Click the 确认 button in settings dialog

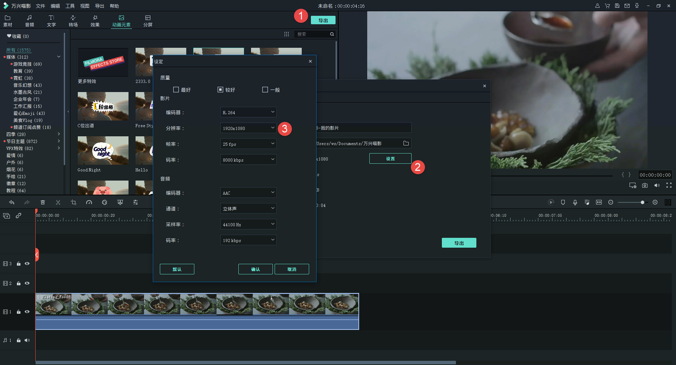(x=255, y=269)
